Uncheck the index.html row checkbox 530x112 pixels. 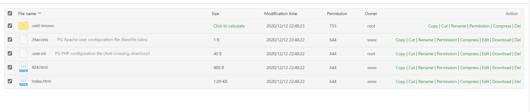tap(10, 81)
